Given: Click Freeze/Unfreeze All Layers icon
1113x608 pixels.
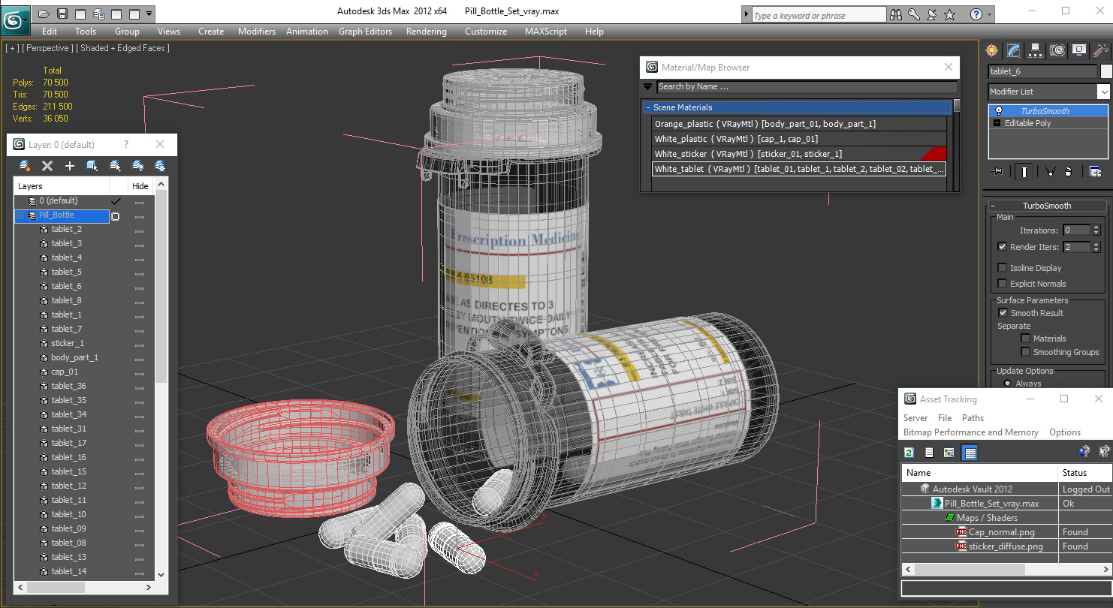Looking at the screenshot, I should pyautogui.click(x=160, y=166).
